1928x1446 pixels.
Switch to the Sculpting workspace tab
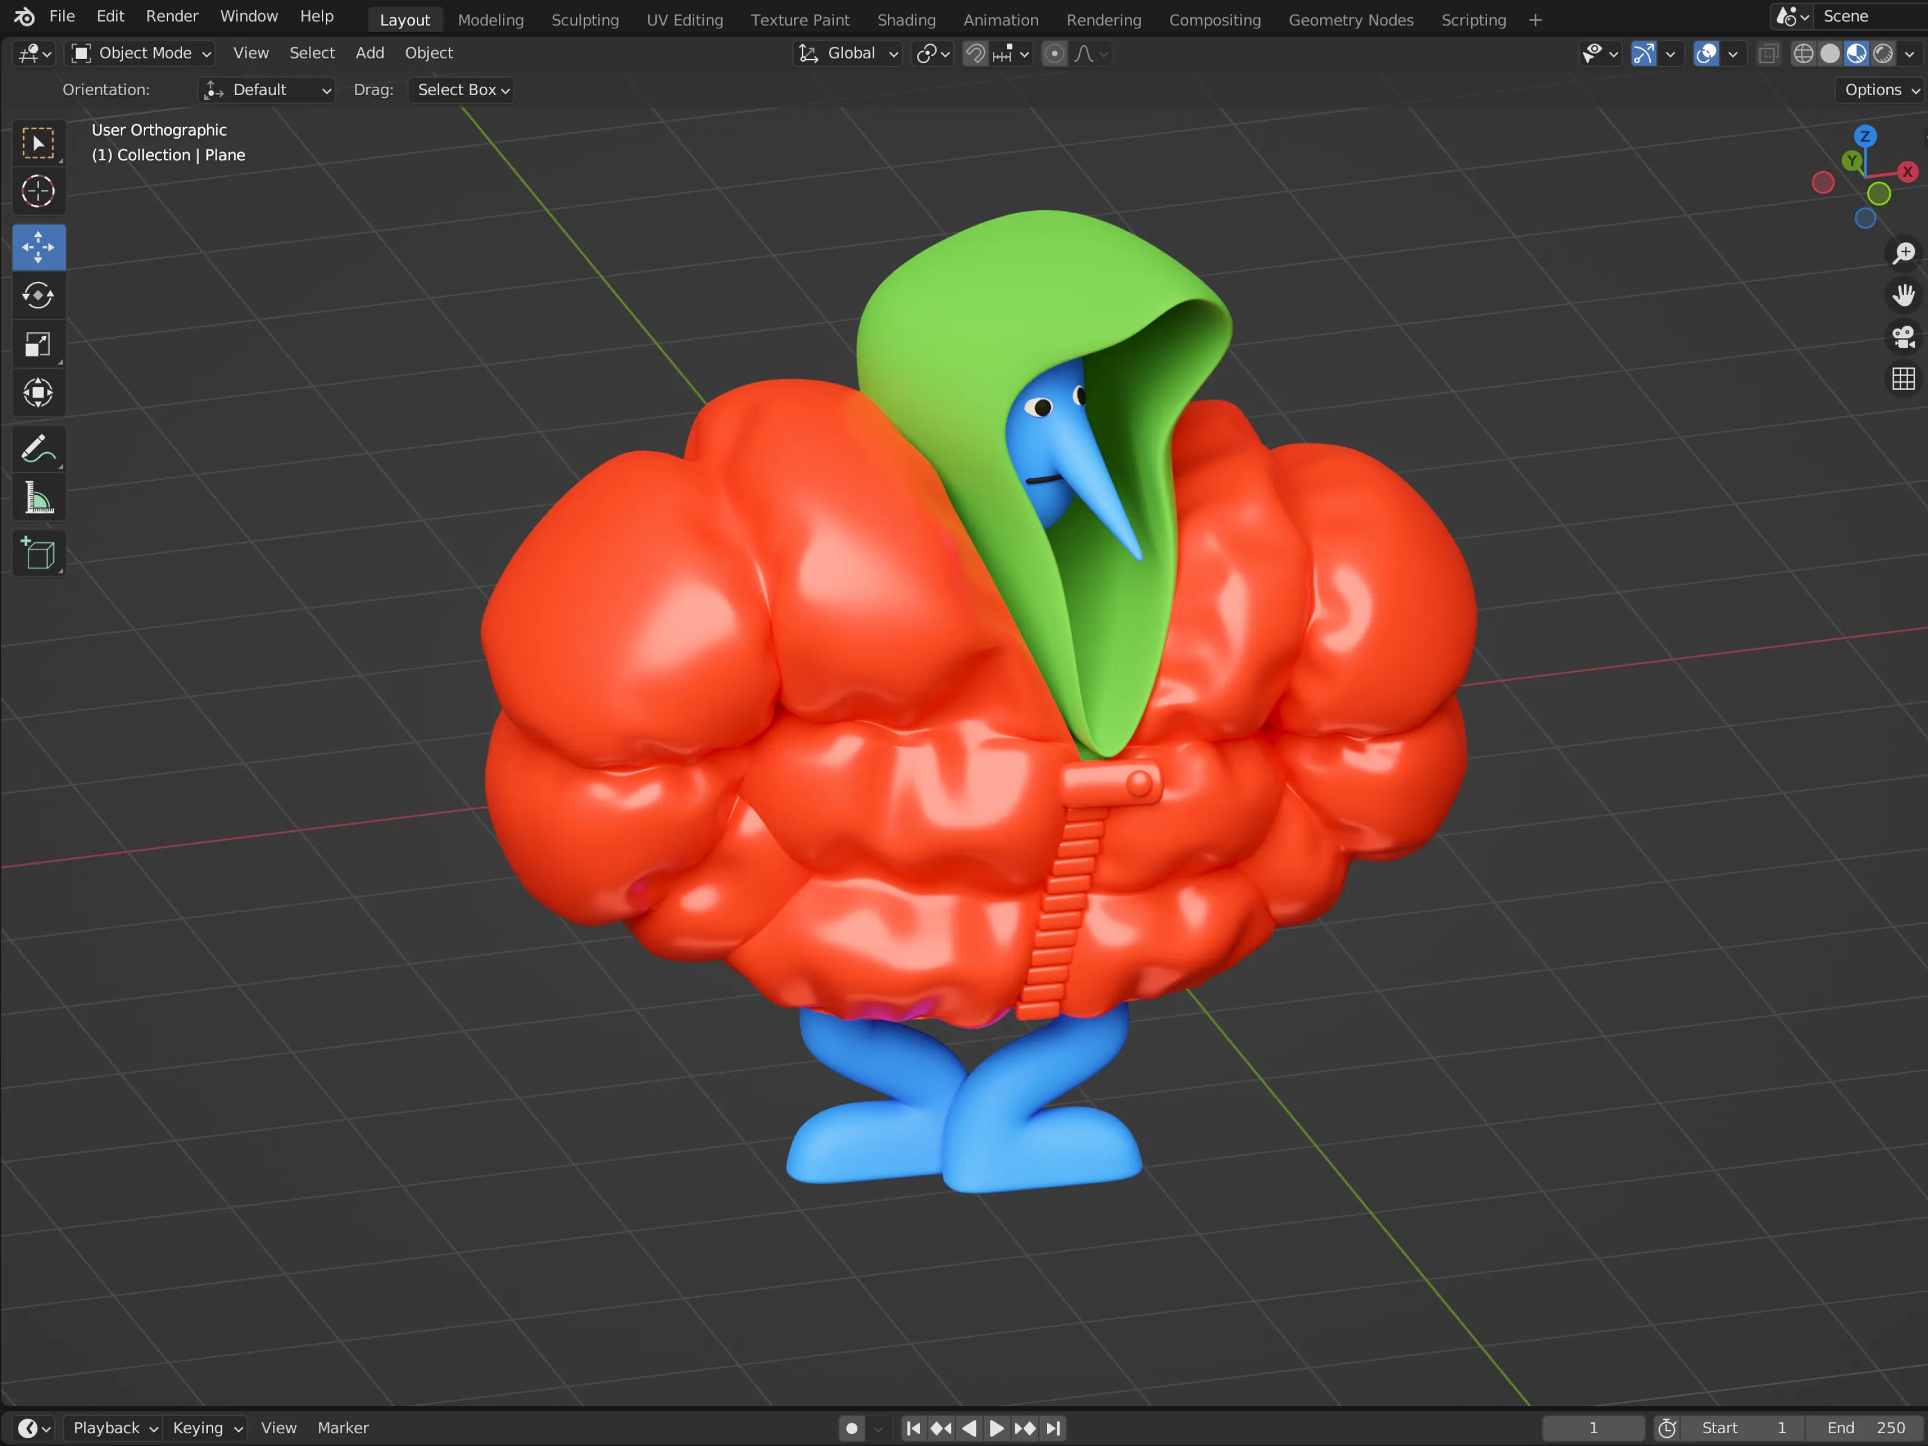point(585,20)
